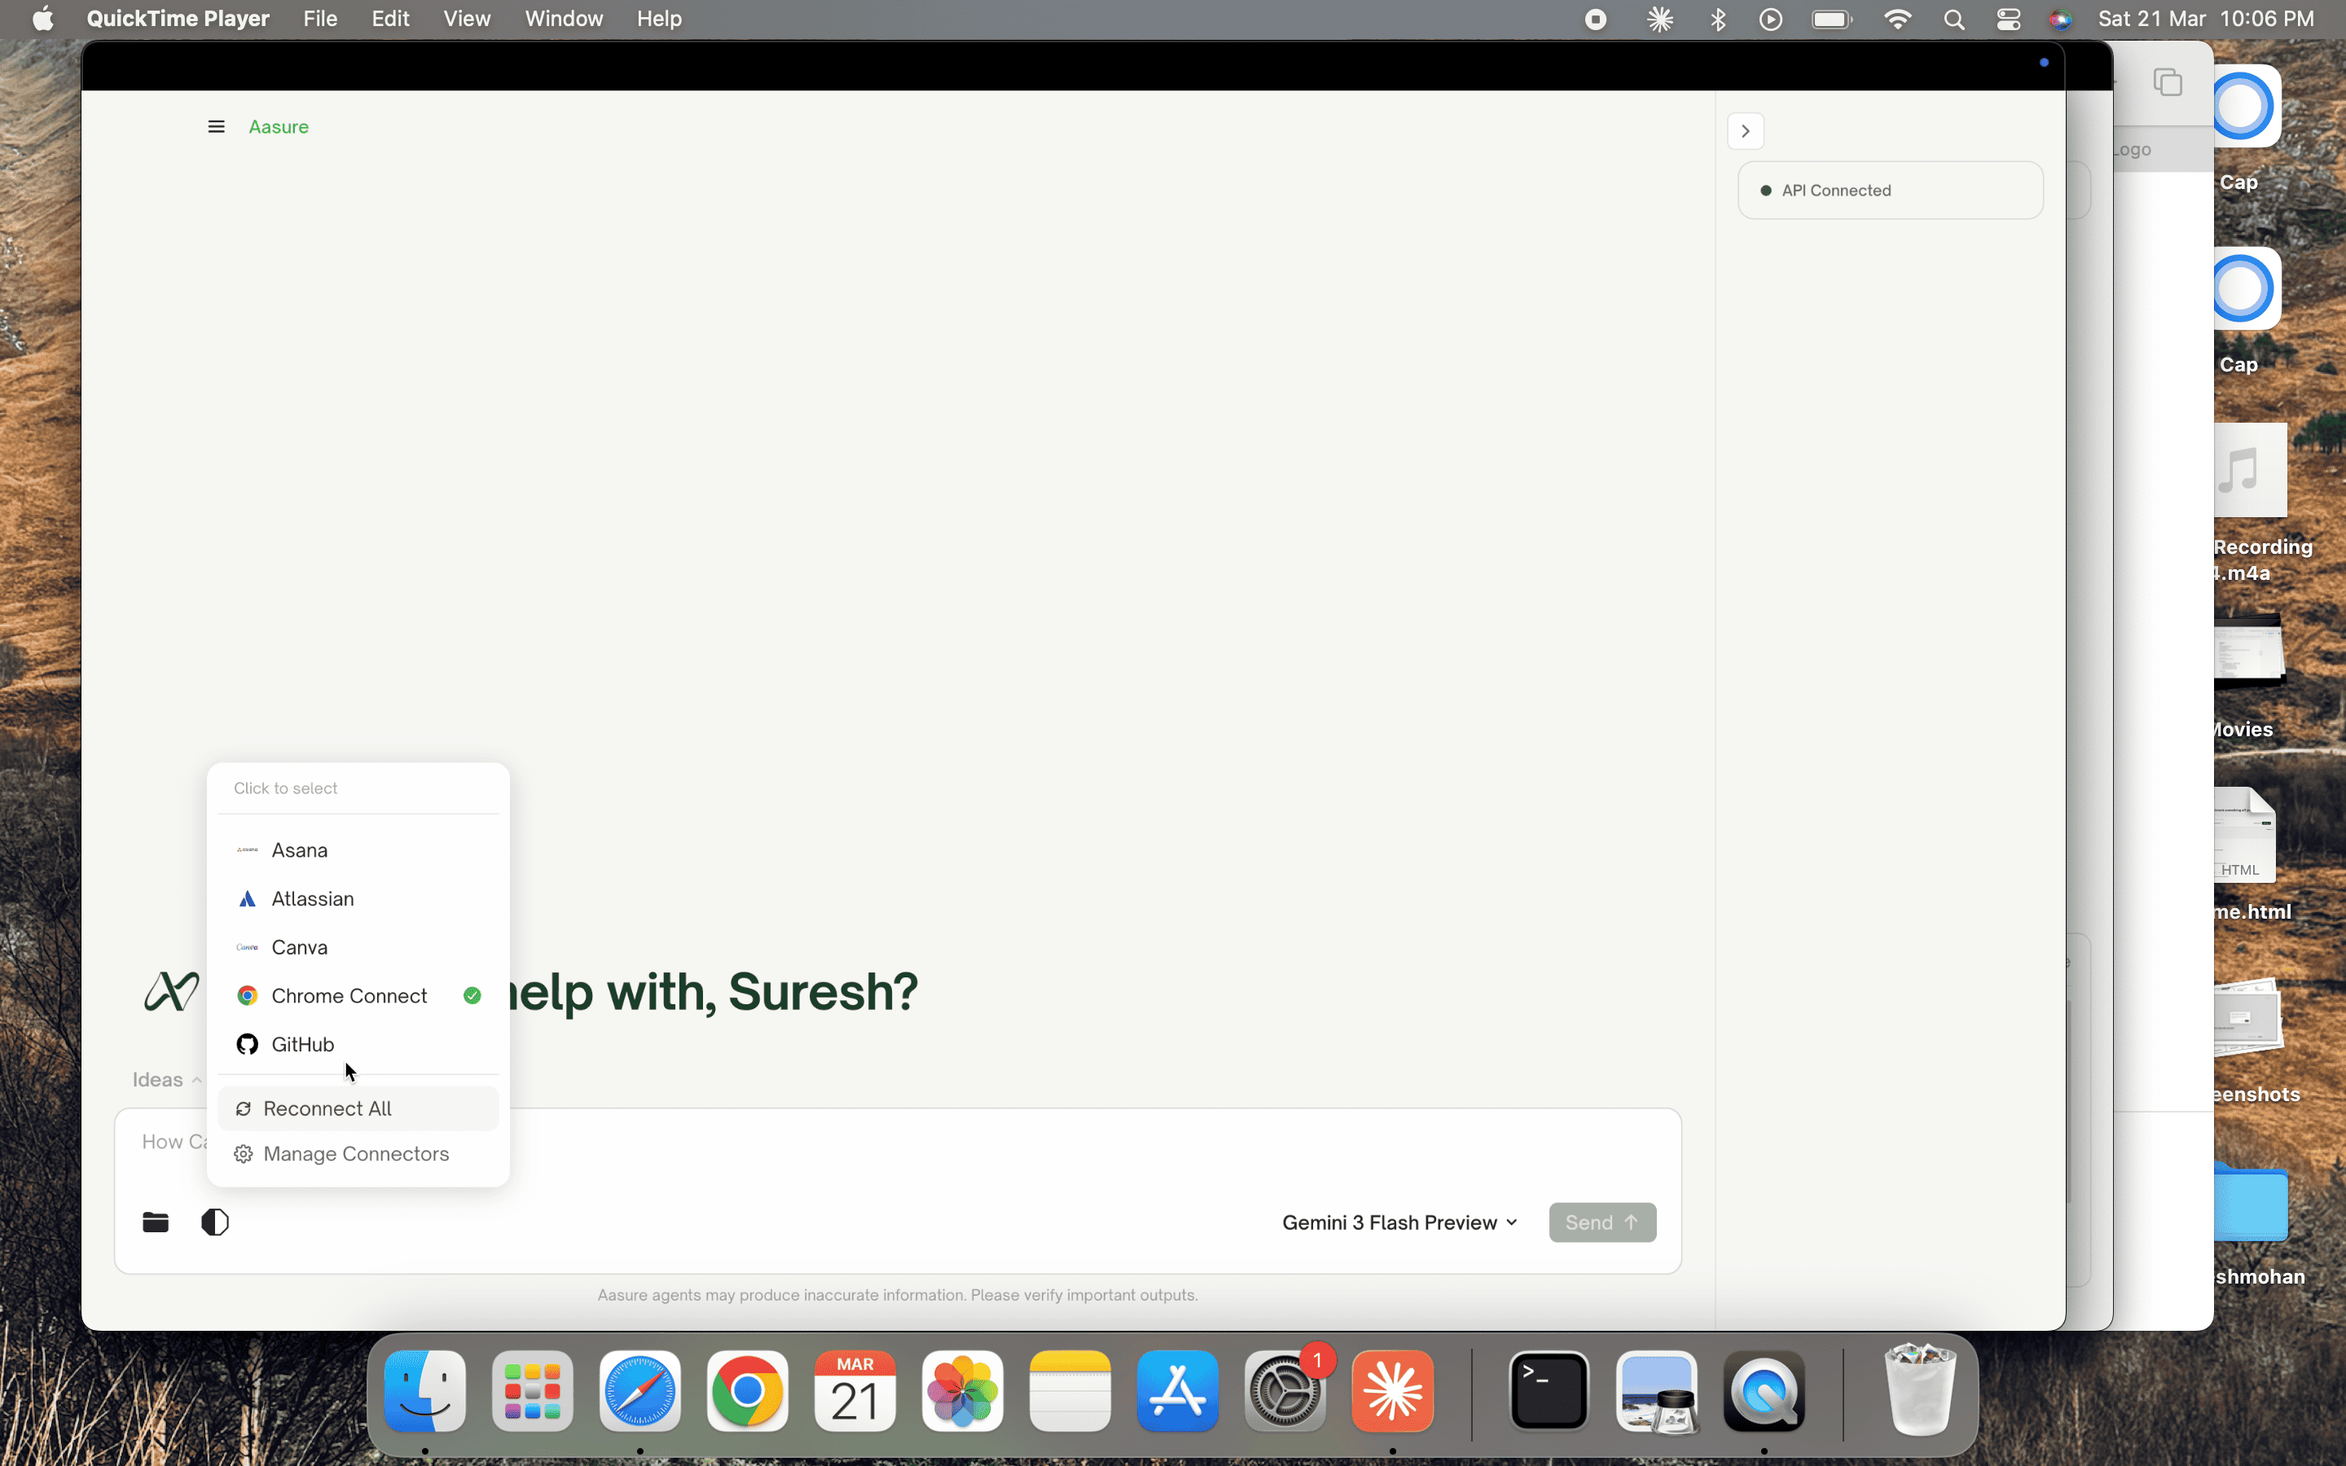Click the folder attach icon
Viewport: 2346px width, 1466px height.
tap(155, 1222)
